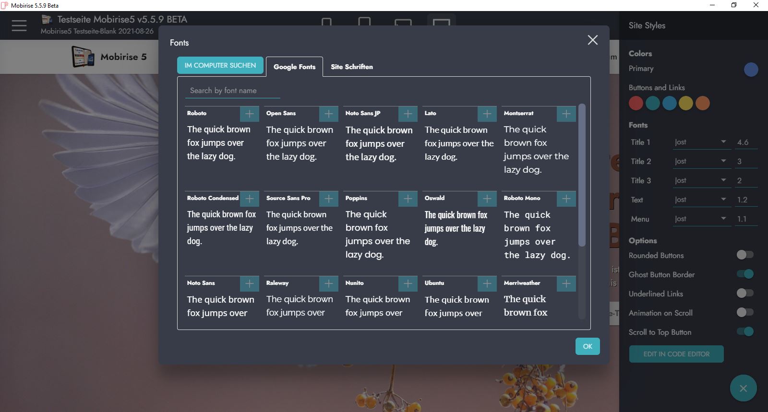Switch to Site Schriften tab
This screenshot has height=412, width=768.
pos(351,67)
